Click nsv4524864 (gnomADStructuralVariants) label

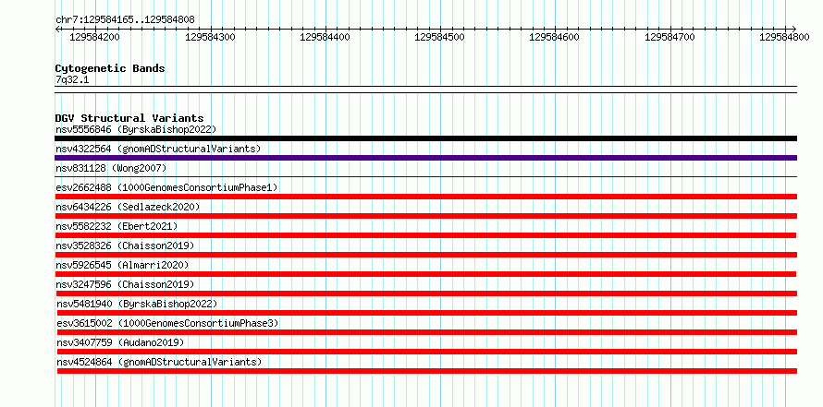pos(159,362)
